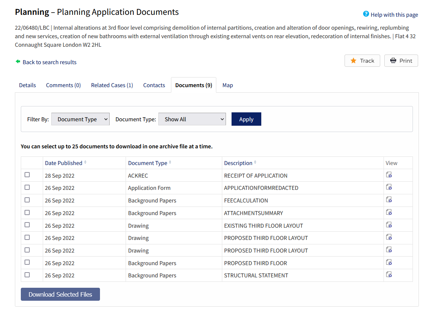Open view icon for PROPOSED THIRD FLOOR background paper
Image resolution: width=446 pixels, height=310 pixels.
coord(389,263)
